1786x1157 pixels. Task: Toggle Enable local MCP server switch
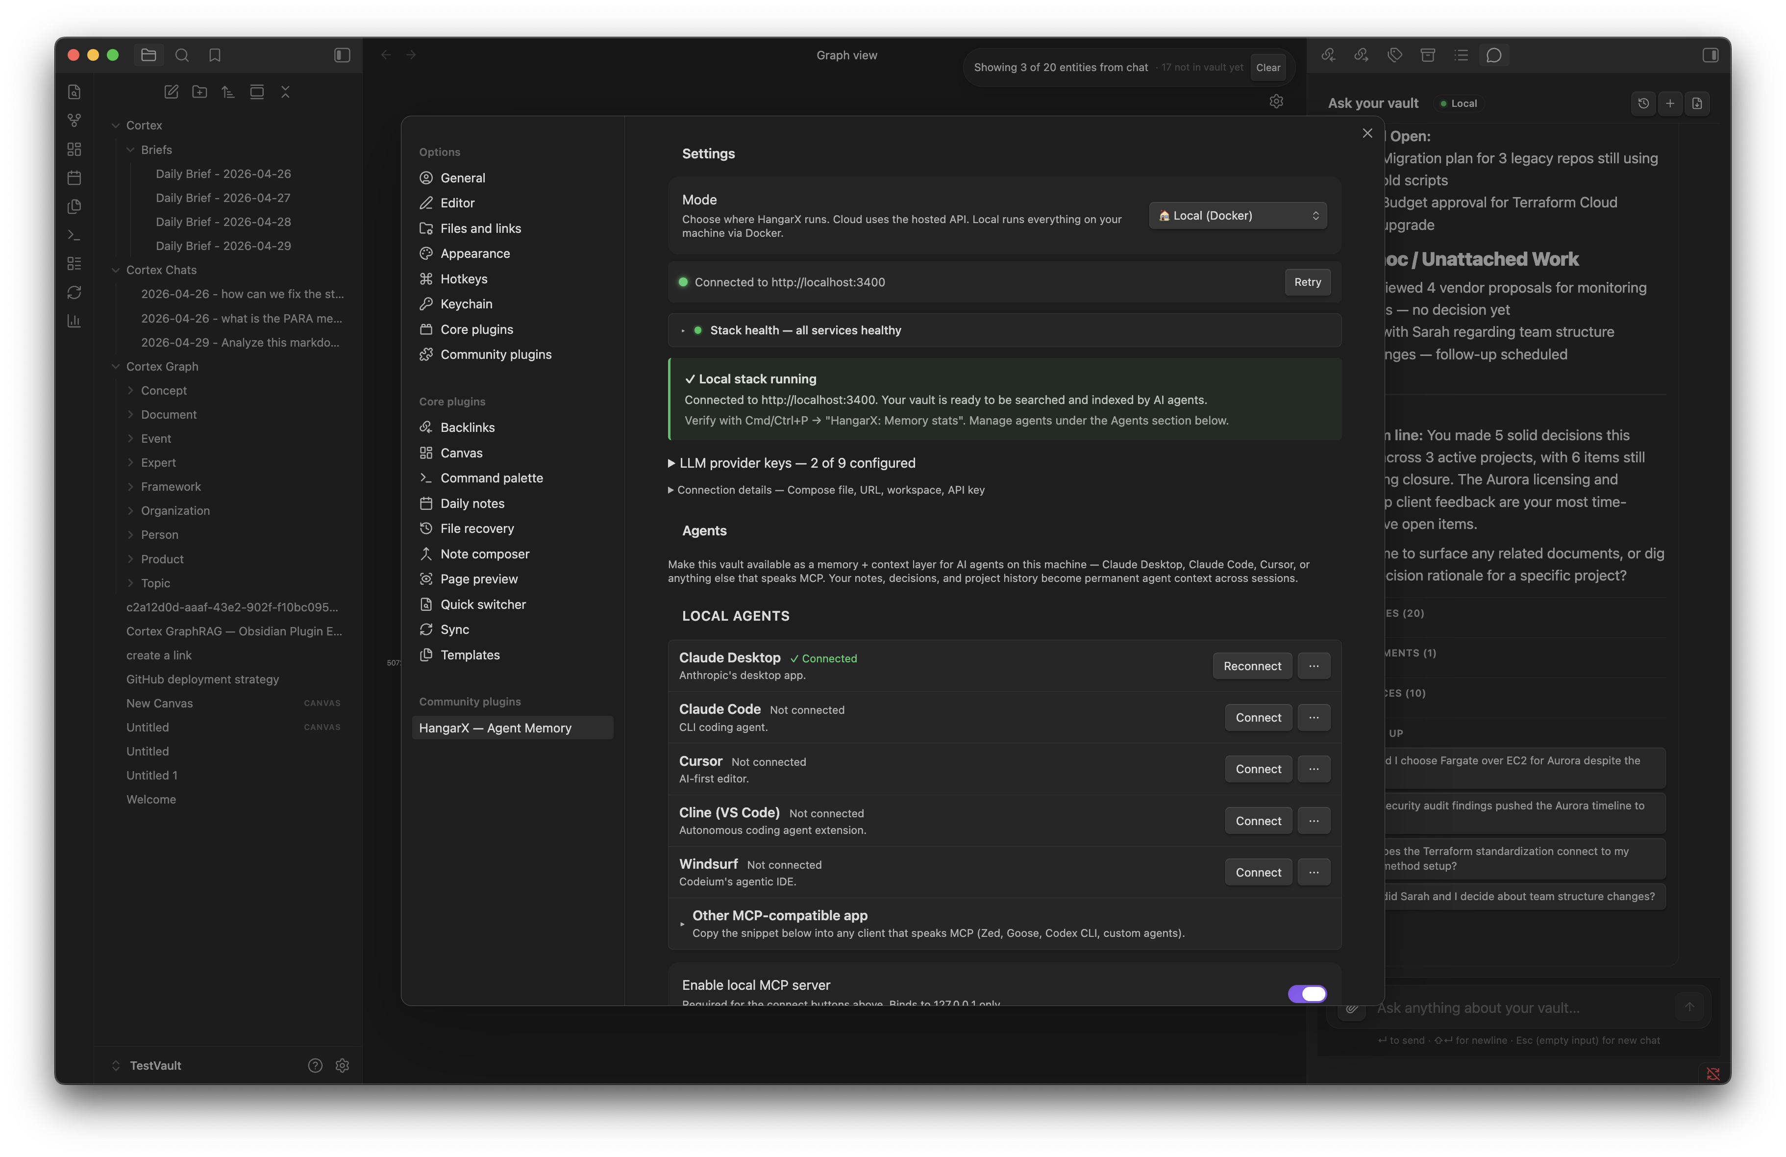pos(1307,993)
